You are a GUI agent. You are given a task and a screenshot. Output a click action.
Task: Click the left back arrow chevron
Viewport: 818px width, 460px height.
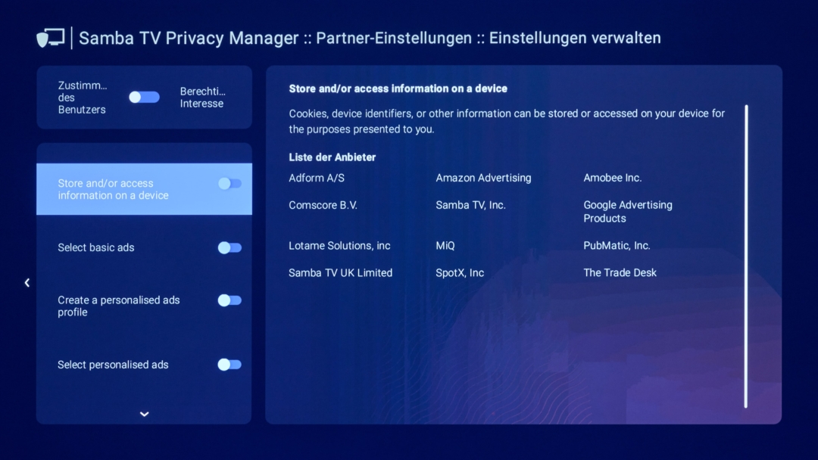pyautogui.click(x=27, y=283)
